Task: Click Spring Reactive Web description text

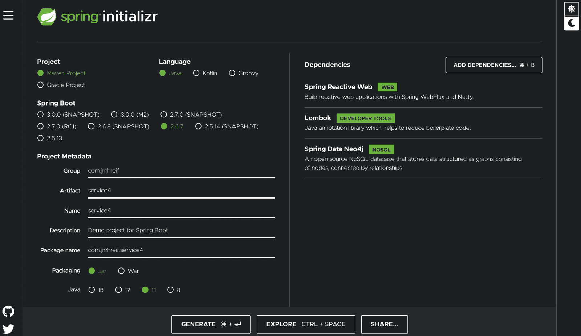Action: pos(389,97)
